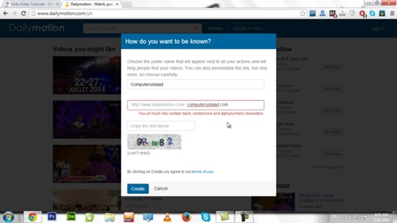Click the Skype extension icon in Chrome toolbar

[x=372, y=13]
